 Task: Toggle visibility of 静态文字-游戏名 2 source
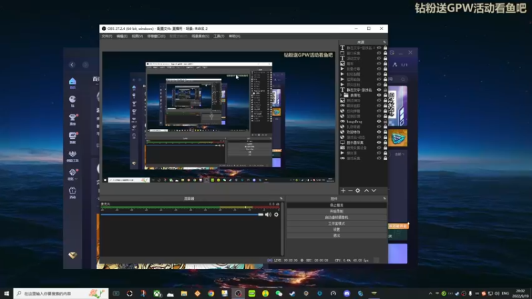click(x=379, y=48)
